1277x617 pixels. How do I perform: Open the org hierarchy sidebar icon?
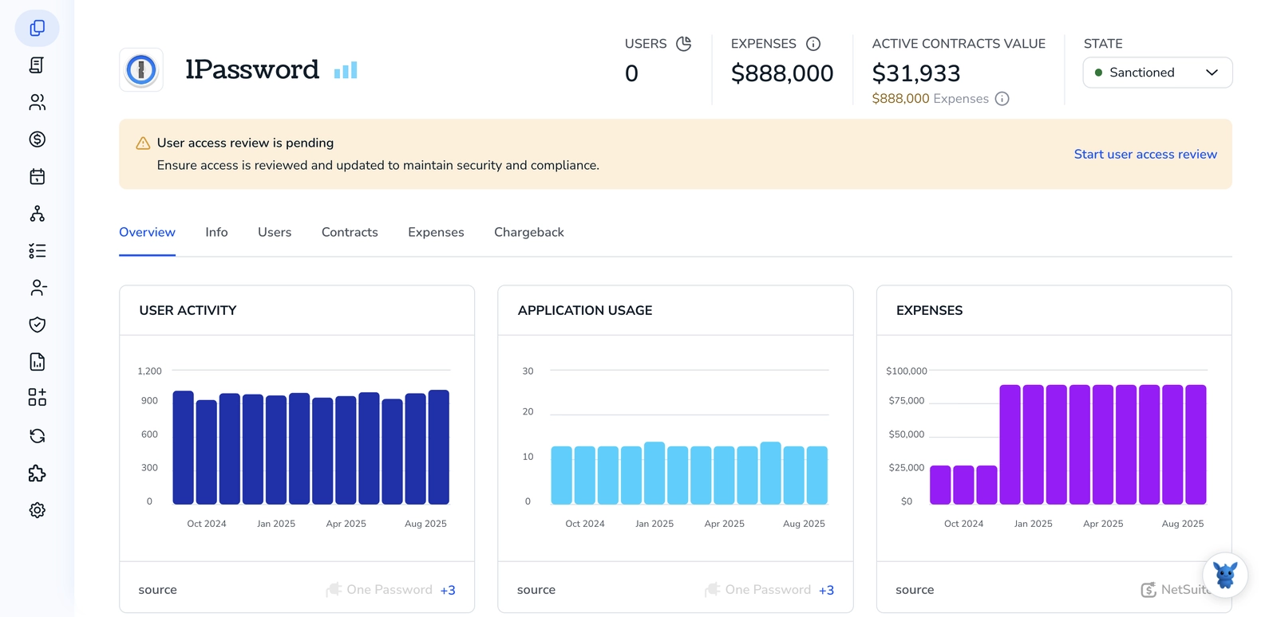(x=37, y=214)
